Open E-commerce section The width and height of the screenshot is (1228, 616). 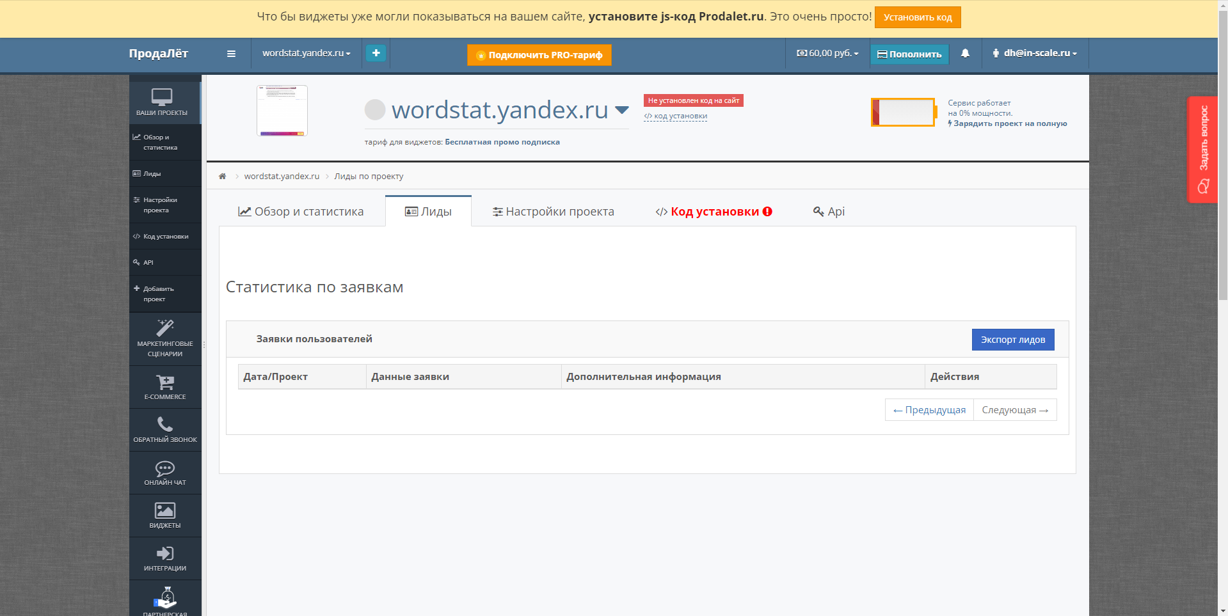[x=165, y=387]
